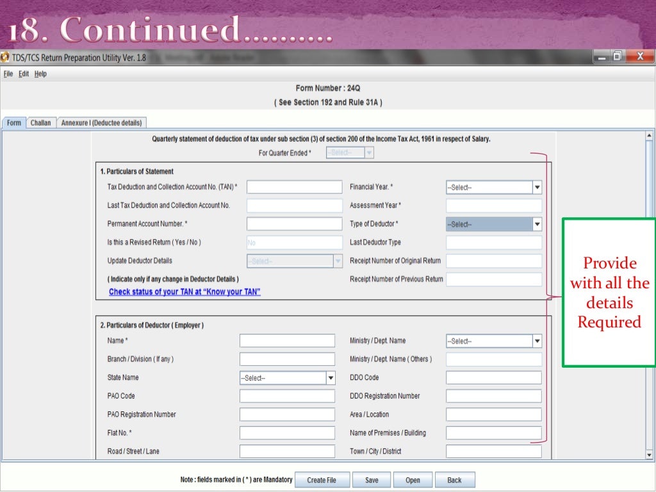Open the Type of Deductor dropdown
Viewport: 656px width, 492px height.
tap(494, 224)
